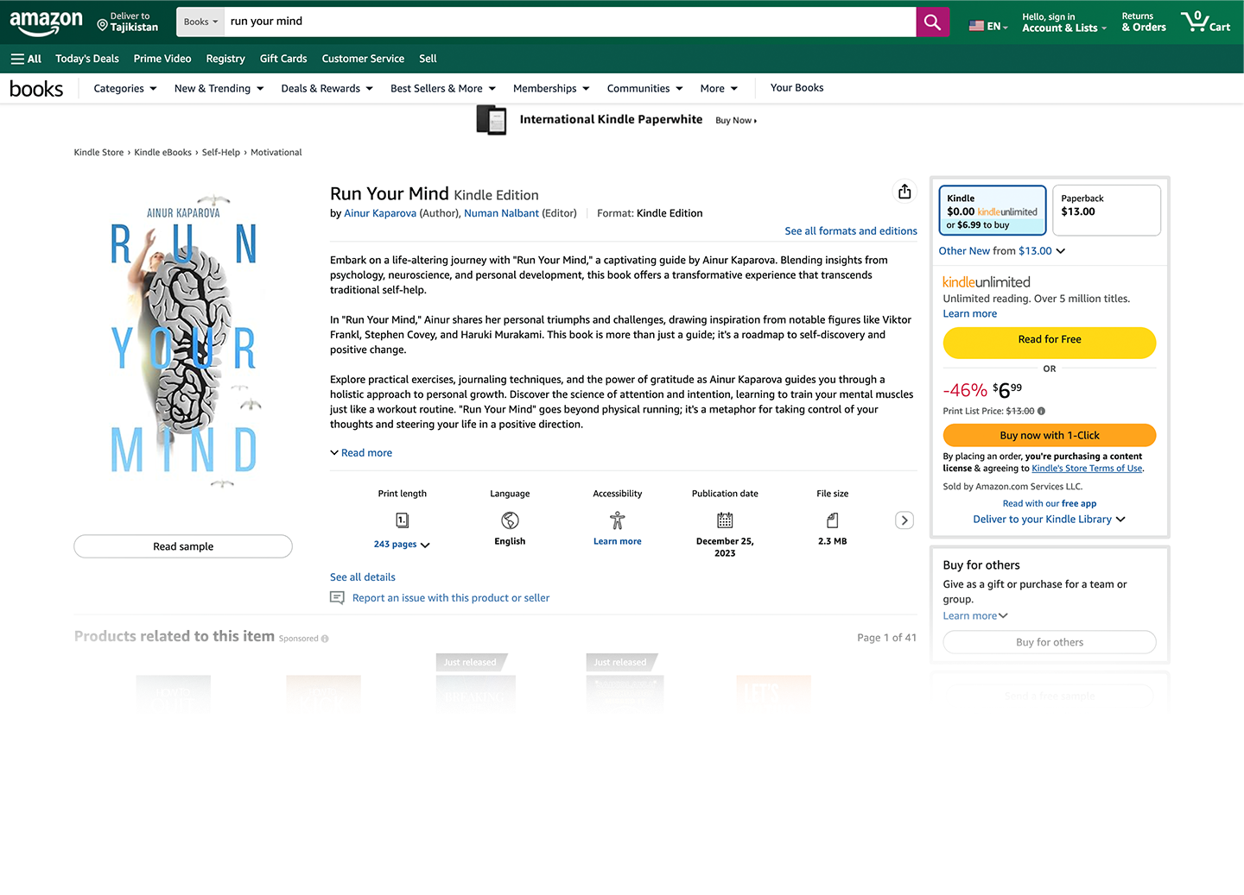The image size is (1244, 895).
Task: Click See all details link
Action: click(363, 577)
